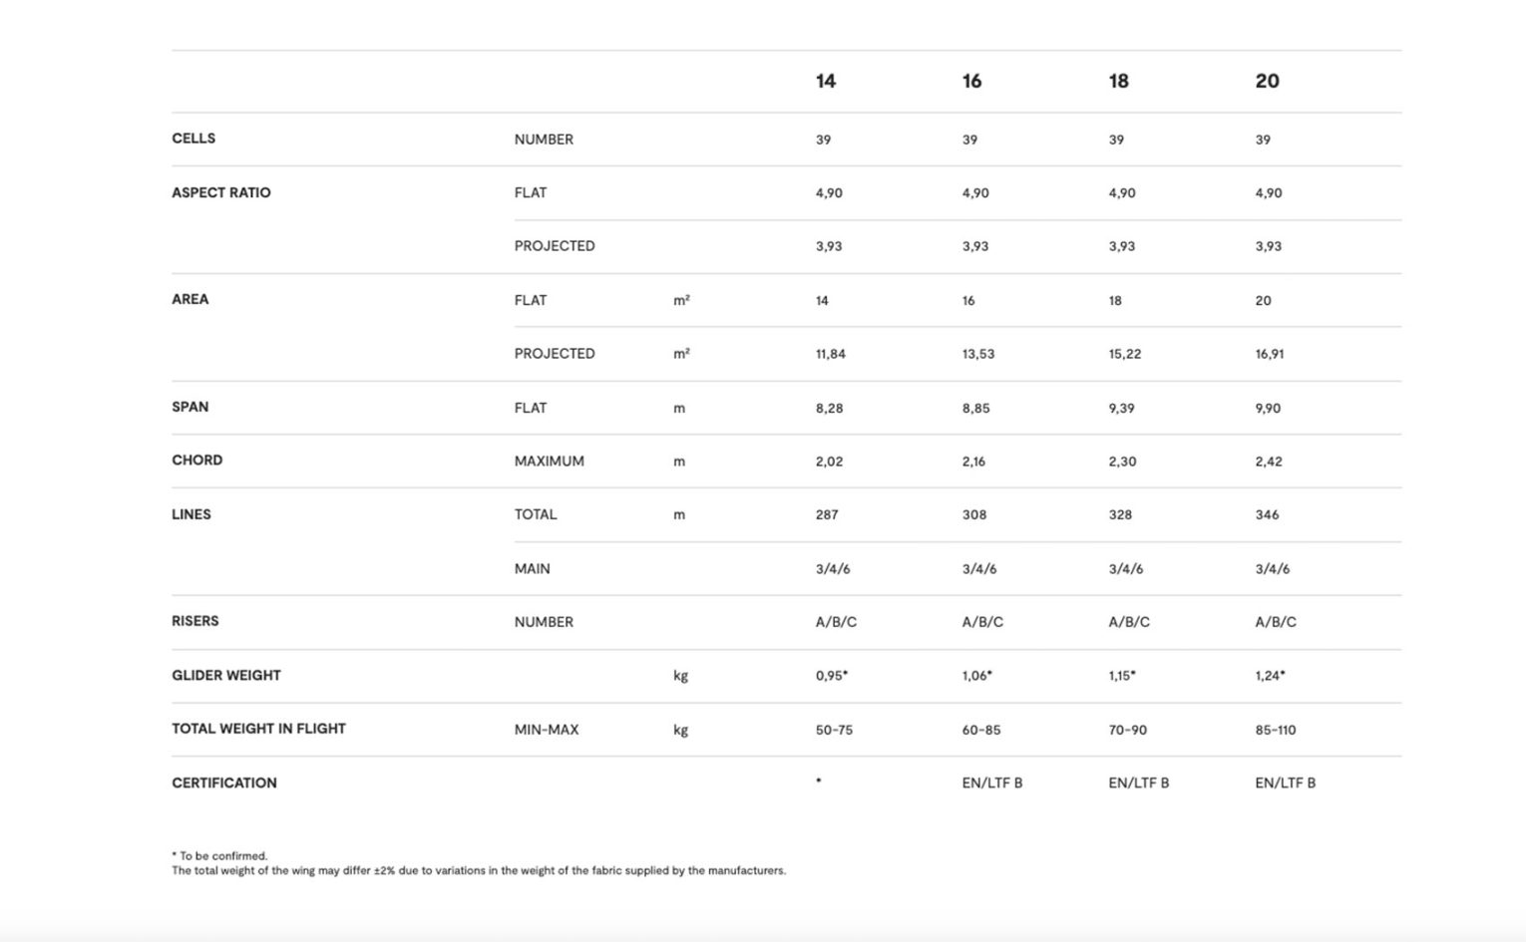1526x942 pixels.
Task: Select the CERTIFICATION row label
Action: [x=224, y=783]
